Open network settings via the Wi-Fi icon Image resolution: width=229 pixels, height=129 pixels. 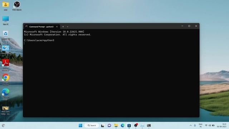click(x=206, y=125)
